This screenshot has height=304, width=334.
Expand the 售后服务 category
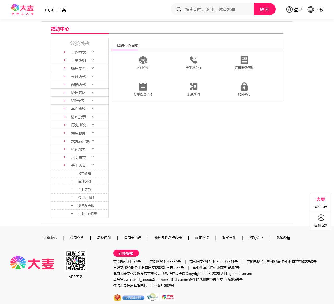[80, 133]
